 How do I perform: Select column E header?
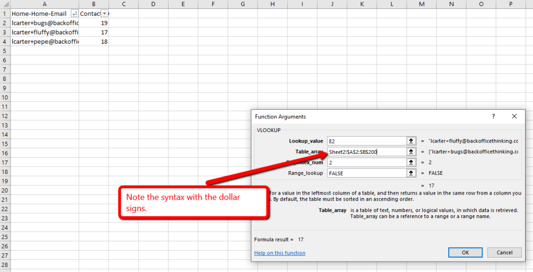tap(183, 4)
